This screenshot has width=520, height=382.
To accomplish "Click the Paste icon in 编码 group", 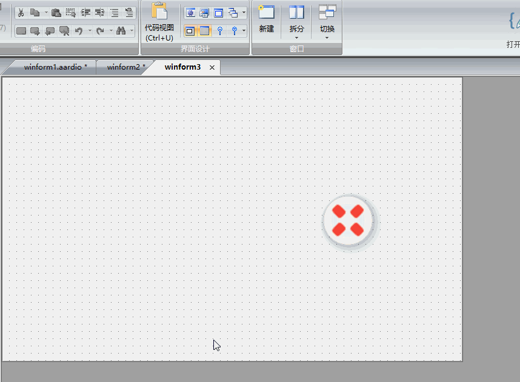I will tap(56, 13).
